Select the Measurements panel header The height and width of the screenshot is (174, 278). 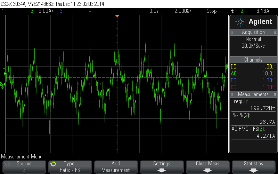253,94
